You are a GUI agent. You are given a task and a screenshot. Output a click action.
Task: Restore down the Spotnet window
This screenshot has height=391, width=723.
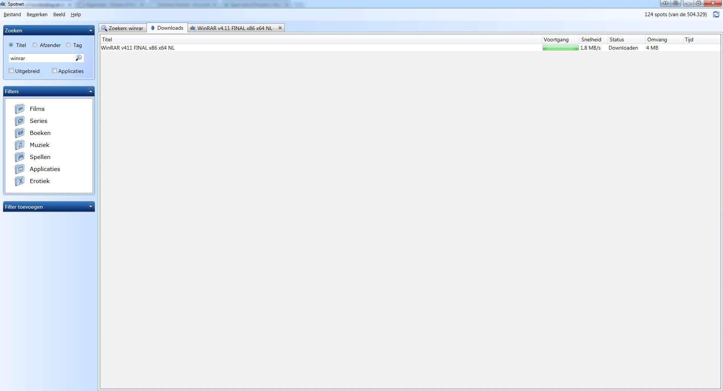(x=699, y=3)
